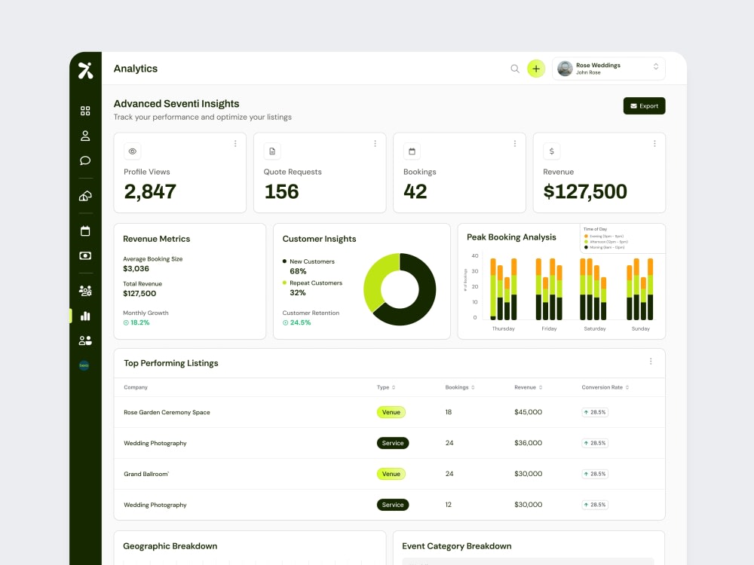Click the Company column header
The height and width of the screenshot is (565, 754).
[136, 387]
